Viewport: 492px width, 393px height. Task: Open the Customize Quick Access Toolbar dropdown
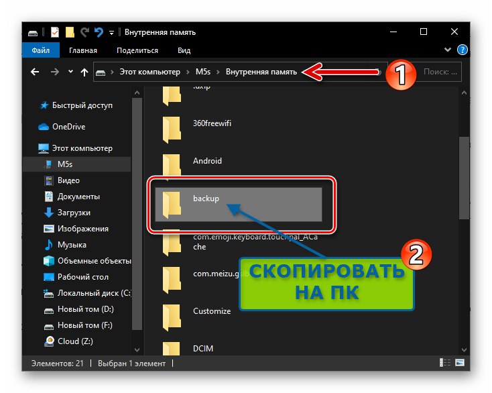[111, 32]
